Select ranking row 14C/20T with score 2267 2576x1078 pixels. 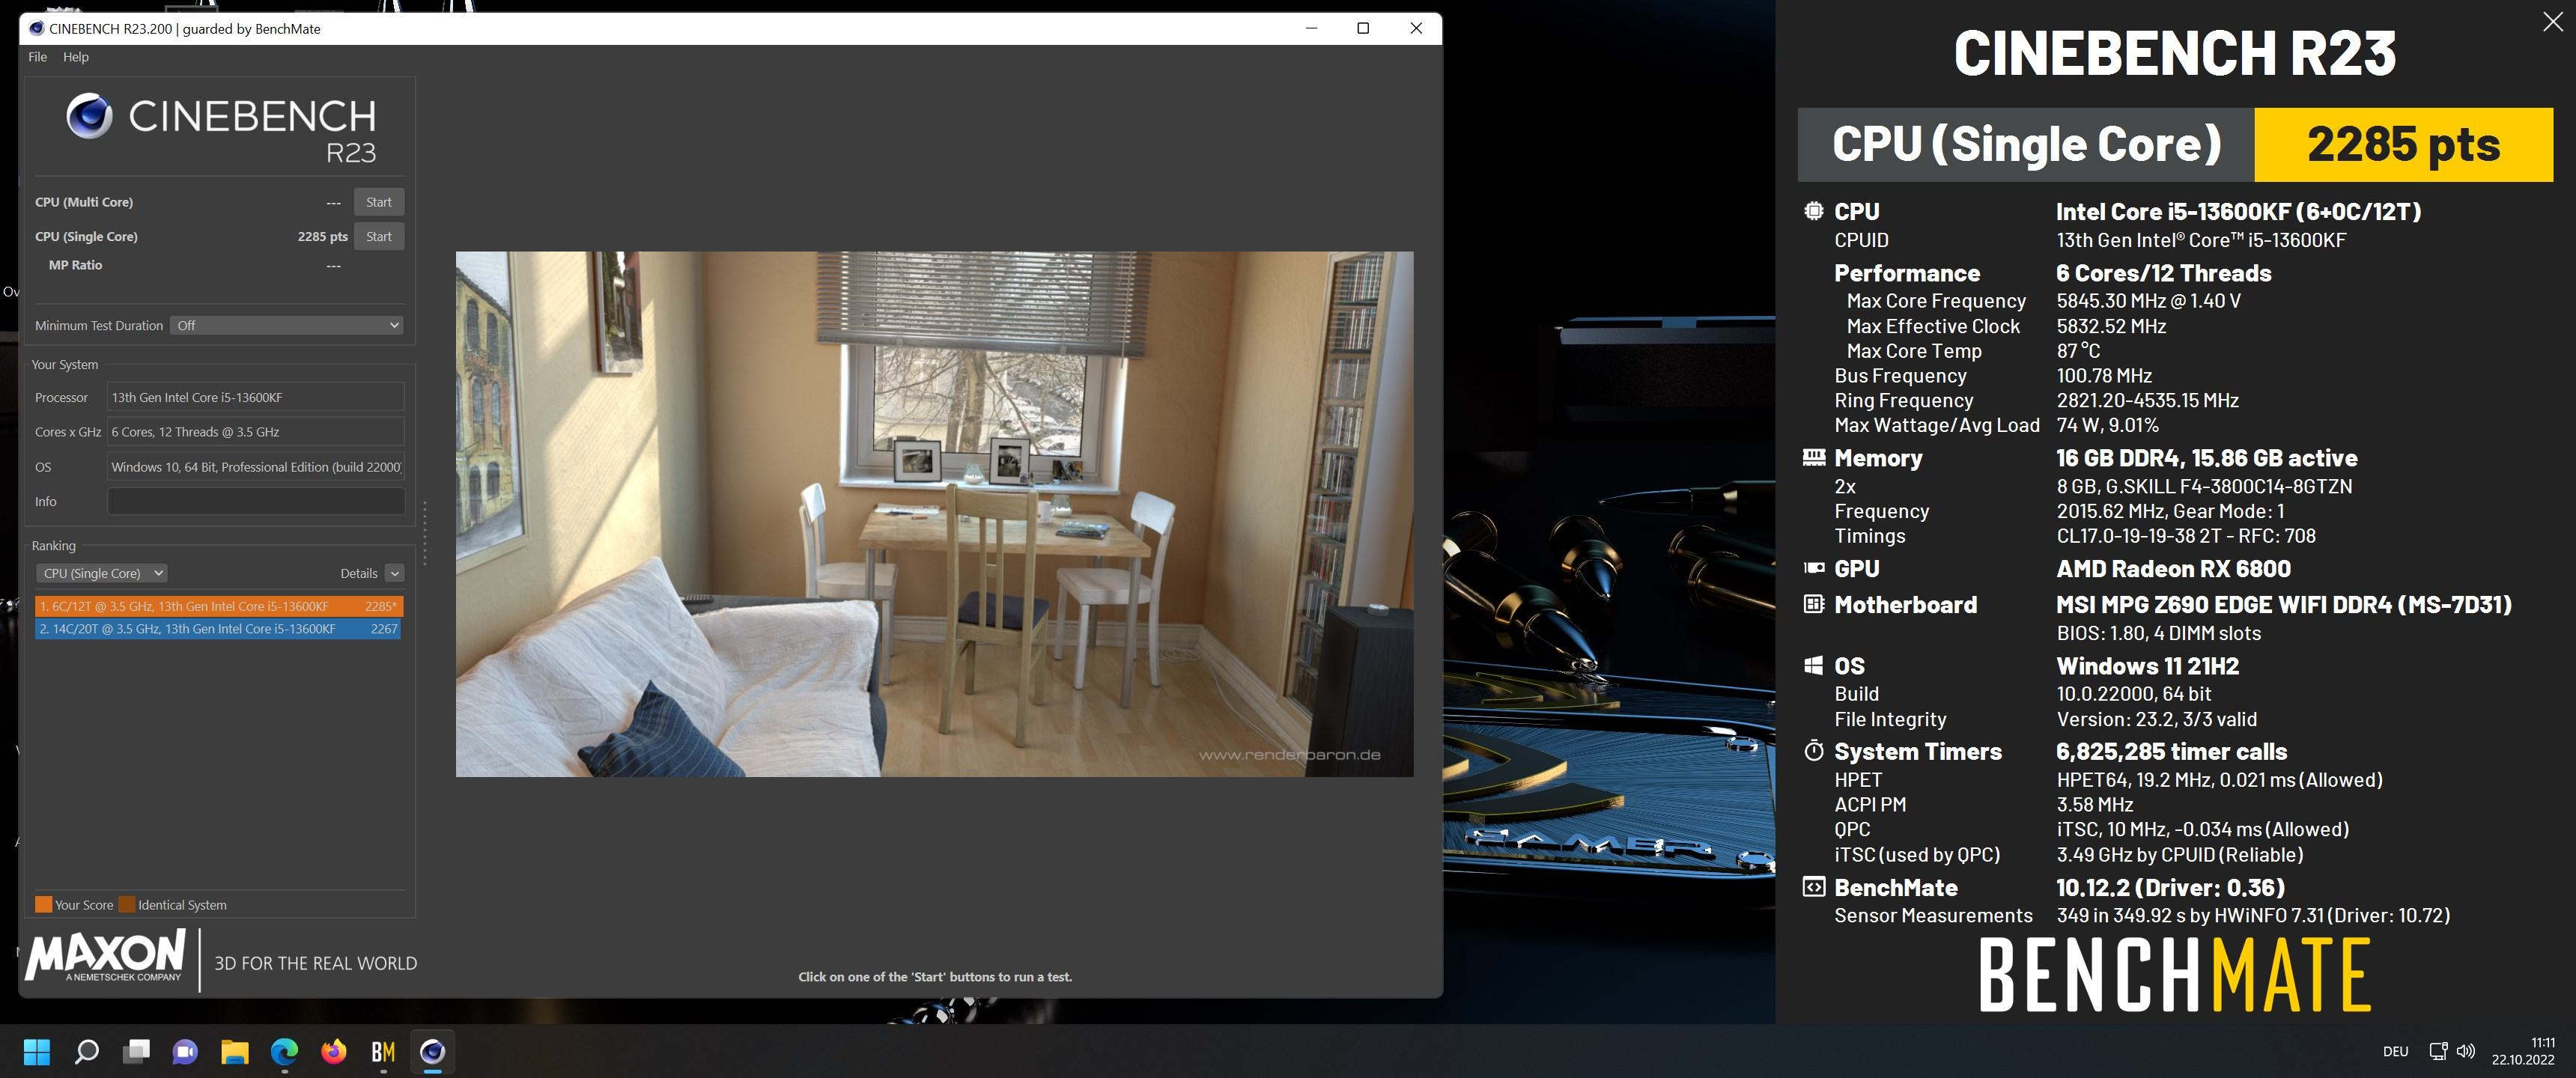(218, 630)
